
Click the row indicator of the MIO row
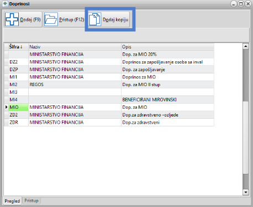pyautogui.click(x=6, y=107)
